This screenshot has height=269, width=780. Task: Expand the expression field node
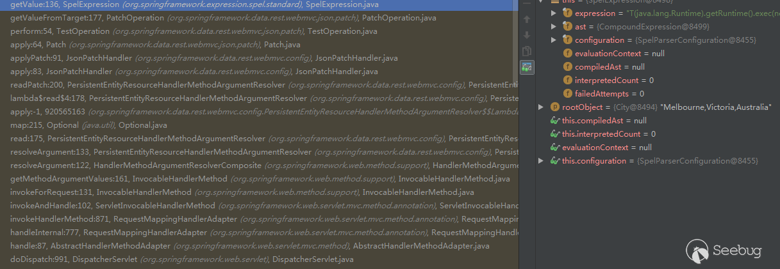pyautogui.click(x=554, y=13)
